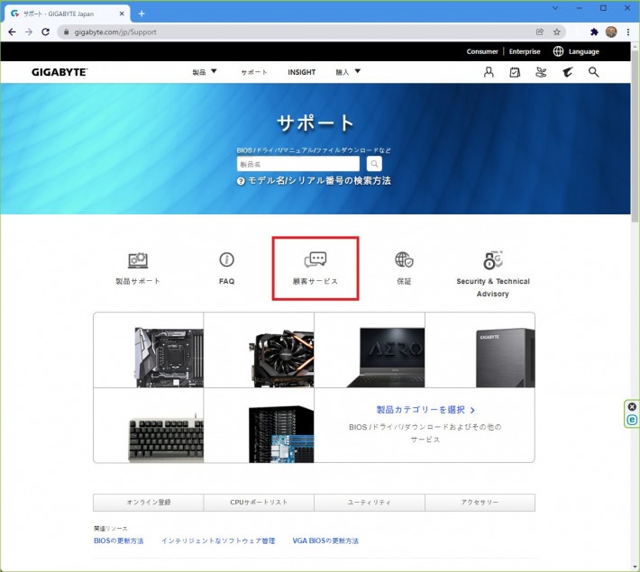Open the BIOSの更新方法 link
This screenshot has height=572, width=640.
click(x=118, y=540)
